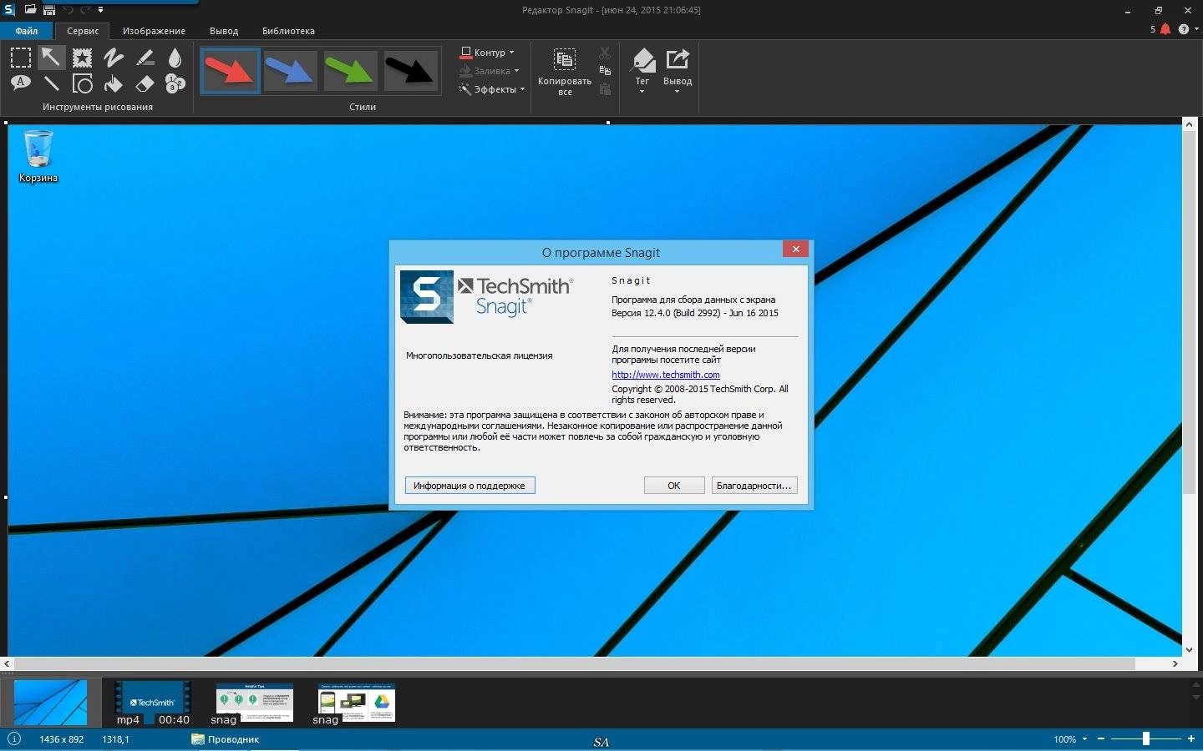This screenshot has height=751, width=1203.
Task: Open notifications bell icon
Action: click(x=1165, y=29)
